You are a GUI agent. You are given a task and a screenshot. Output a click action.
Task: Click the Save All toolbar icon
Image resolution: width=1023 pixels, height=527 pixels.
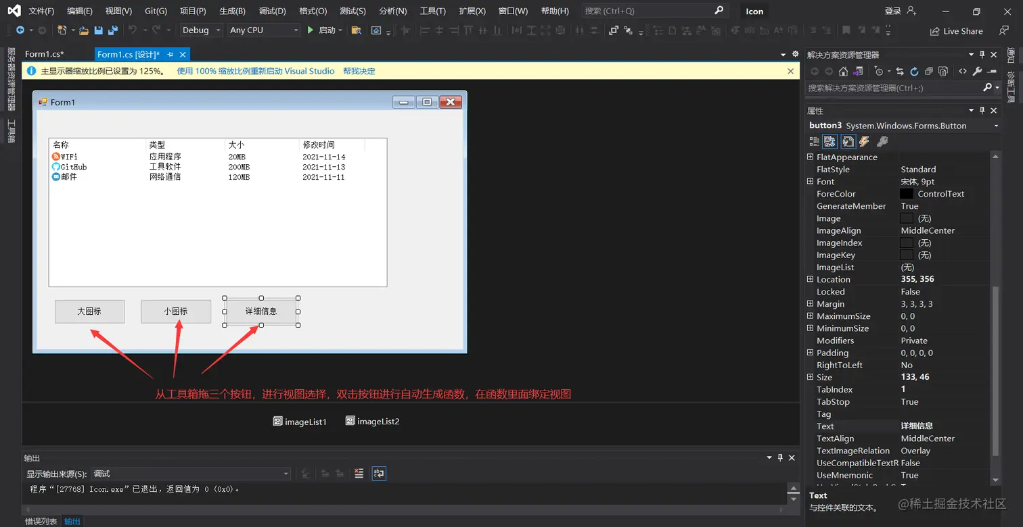[x=113, y=30]
